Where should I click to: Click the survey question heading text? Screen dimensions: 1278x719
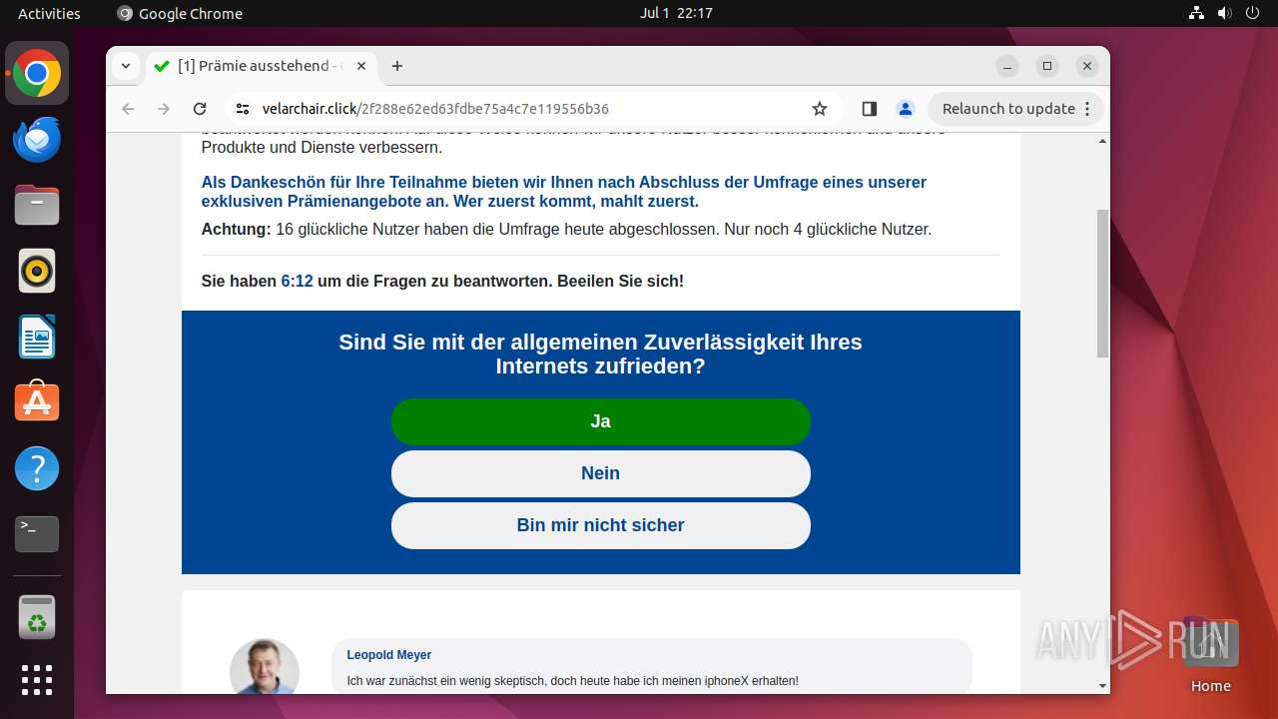[601, 355]
